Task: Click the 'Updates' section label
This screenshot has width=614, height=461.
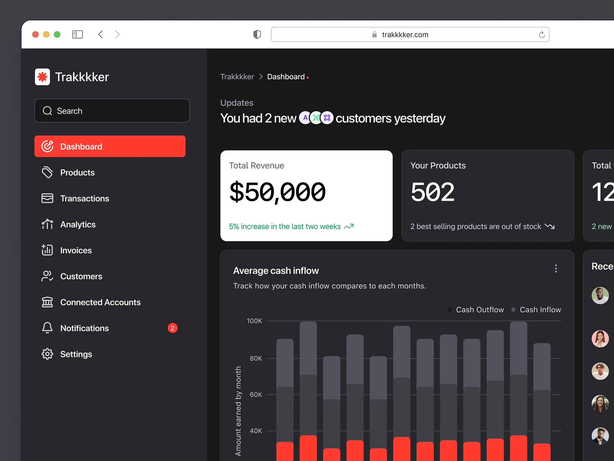Action: (x=237, y=103)
